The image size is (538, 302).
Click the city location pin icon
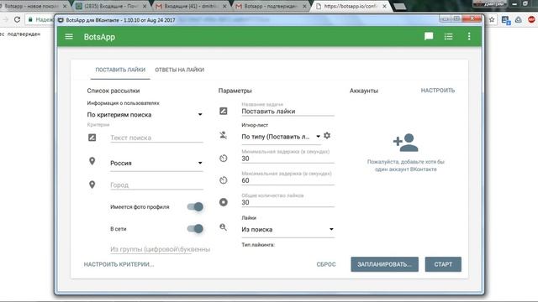pos(92,185)
